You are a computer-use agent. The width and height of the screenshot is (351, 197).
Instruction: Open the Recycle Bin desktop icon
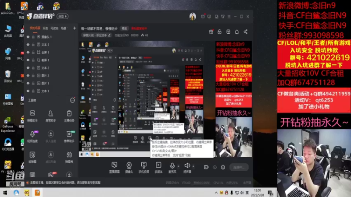[8, 76]
